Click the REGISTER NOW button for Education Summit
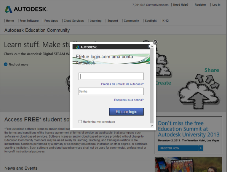The height and width of the screenshot is (172, 227). (180, 148)
